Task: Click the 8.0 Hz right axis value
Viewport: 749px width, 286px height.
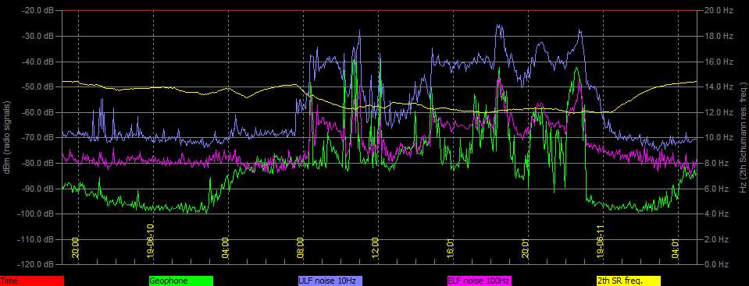Action: coord(716,163)
